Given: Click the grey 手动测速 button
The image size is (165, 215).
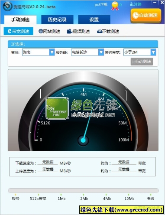Looking at the screenshot, I should pyautogui.click(x=142, y=62).
